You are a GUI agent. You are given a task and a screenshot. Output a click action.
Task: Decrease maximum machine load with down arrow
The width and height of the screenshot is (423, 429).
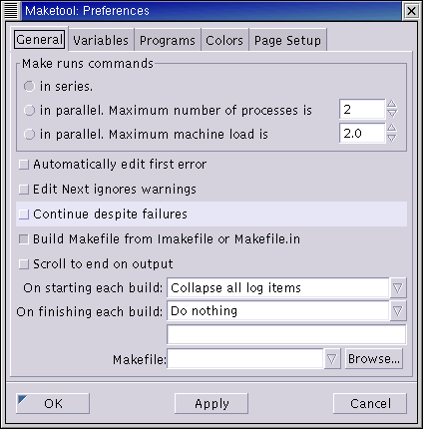point(392,138)
